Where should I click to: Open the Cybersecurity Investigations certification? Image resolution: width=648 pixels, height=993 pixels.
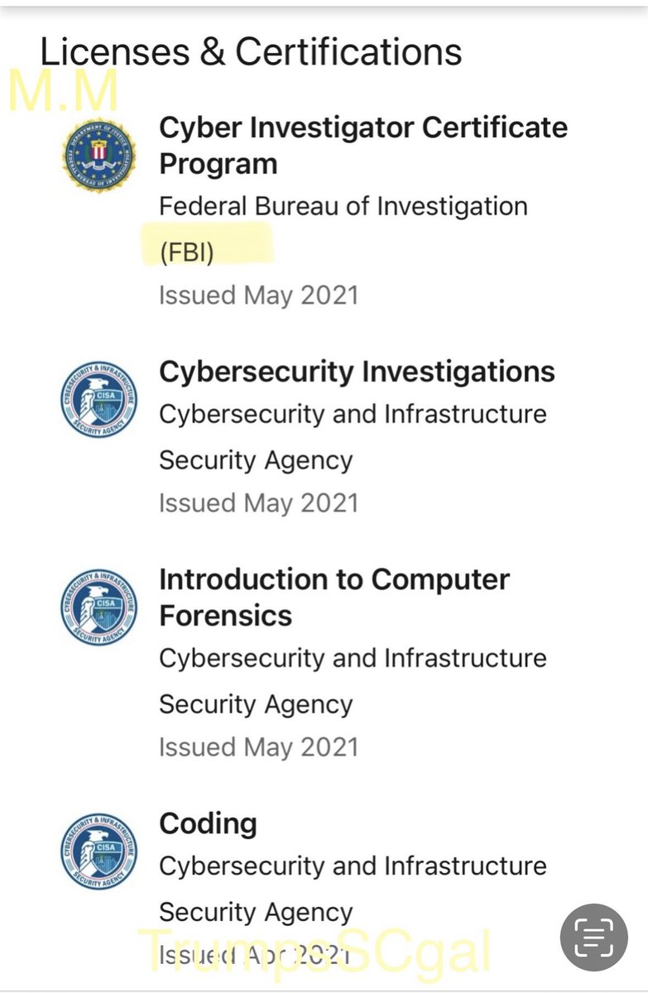357,372
